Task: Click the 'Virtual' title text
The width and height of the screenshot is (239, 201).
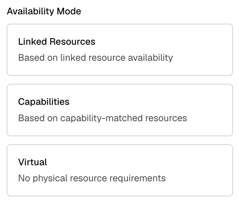Action: [x=33, y=162]
